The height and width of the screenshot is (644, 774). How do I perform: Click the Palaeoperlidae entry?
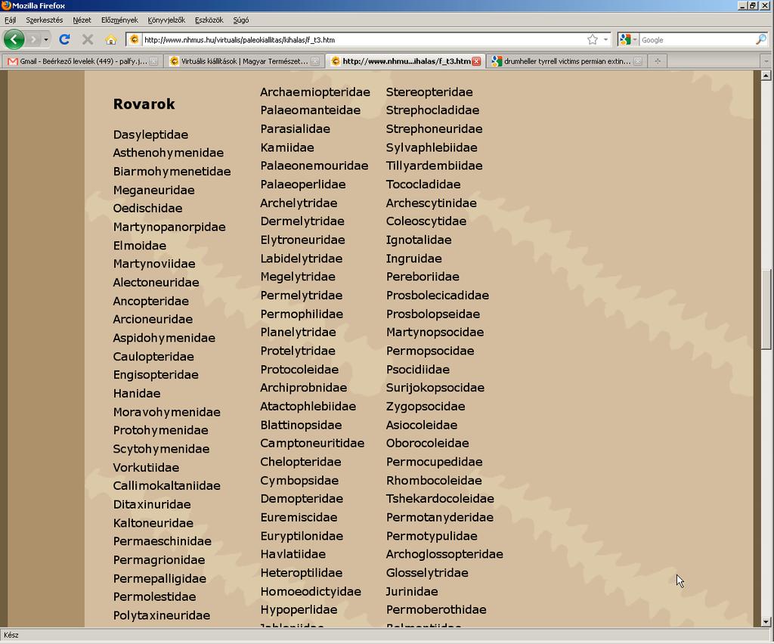tap(303, 184)
